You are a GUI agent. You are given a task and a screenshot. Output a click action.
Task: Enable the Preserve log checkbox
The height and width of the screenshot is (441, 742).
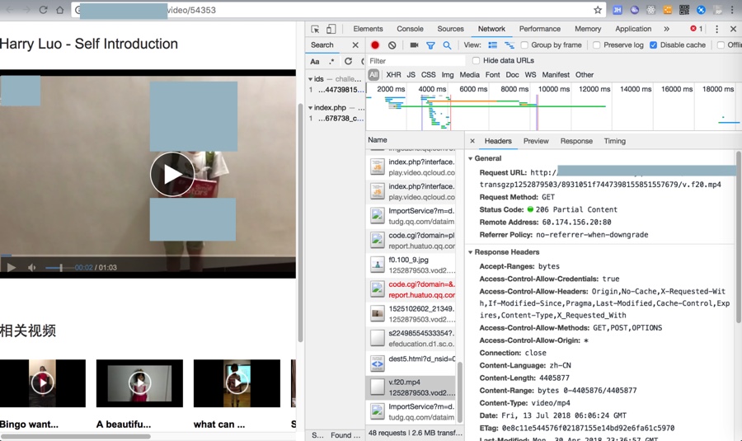pyautogui.click(x=597, y=45)
